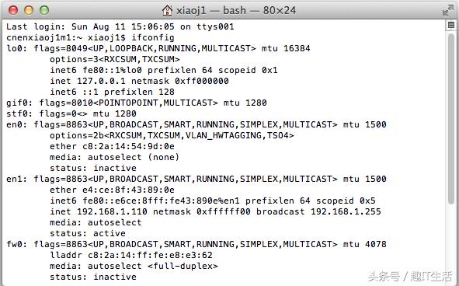Click the 'Last login' timestamp line
Screen dimensions: 459x286
tap(120, 26)
